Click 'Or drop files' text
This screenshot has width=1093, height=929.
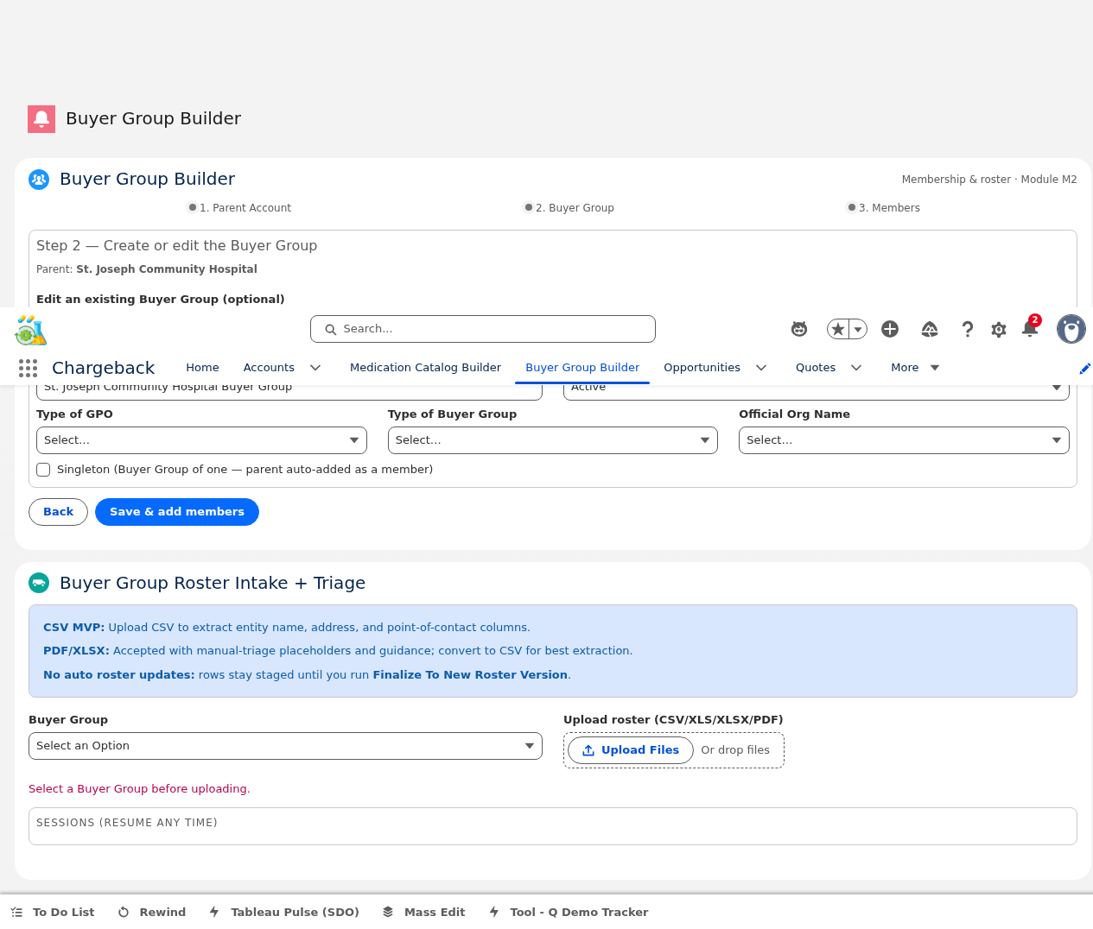735,750
